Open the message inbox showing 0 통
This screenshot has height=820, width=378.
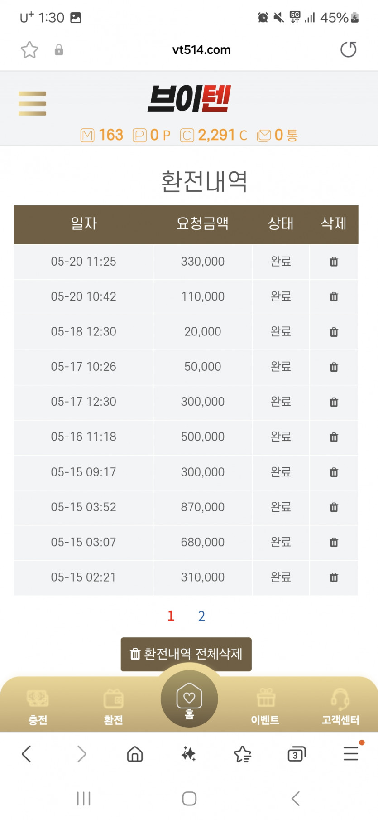(277, 135)
